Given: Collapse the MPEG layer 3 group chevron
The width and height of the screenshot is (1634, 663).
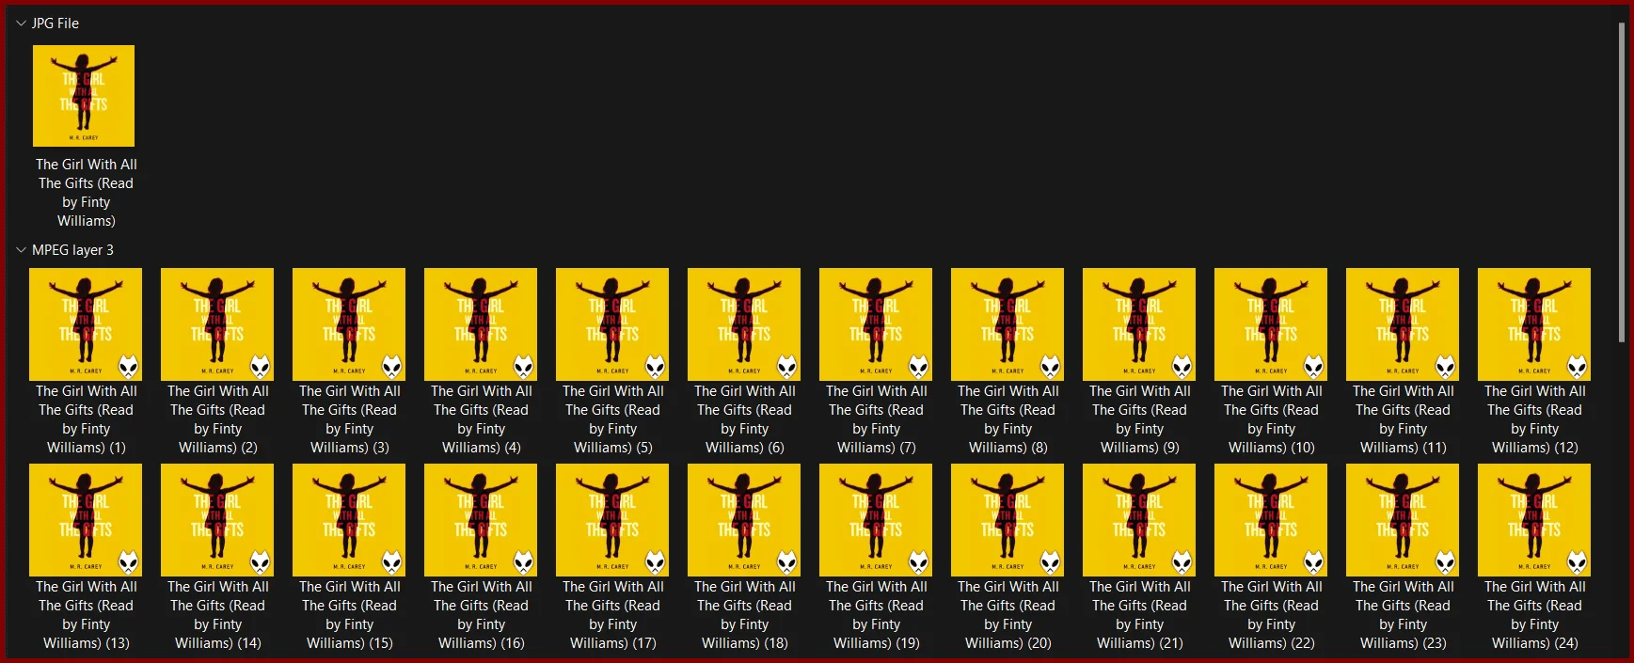Looking at the screenshot, I should (21, 250).
